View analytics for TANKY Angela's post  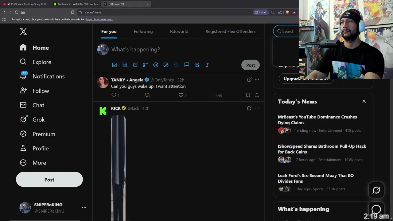217,95
